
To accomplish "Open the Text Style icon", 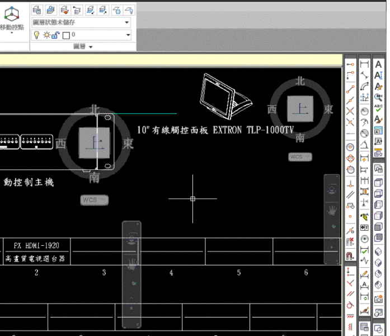I will 379,119.
